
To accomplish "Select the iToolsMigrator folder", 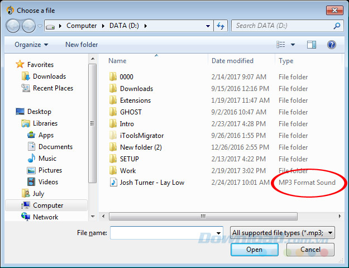I will click(142, 136).
